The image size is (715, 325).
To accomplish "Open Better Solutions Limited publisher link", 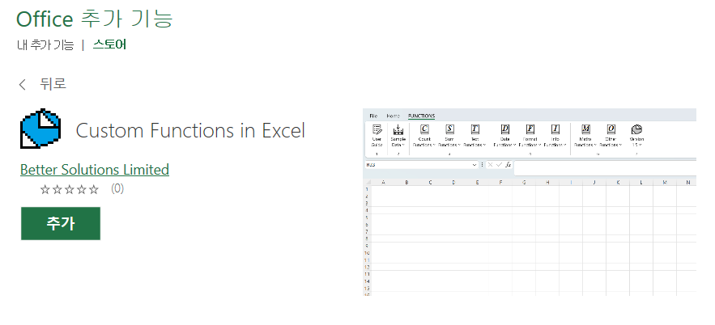I will (x=95, y=170).
